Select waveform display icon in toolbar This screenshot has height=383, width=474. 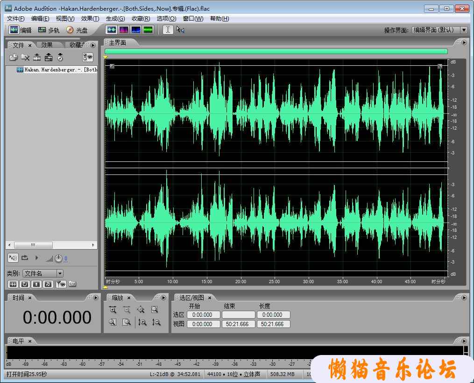[x=112, y=29]
